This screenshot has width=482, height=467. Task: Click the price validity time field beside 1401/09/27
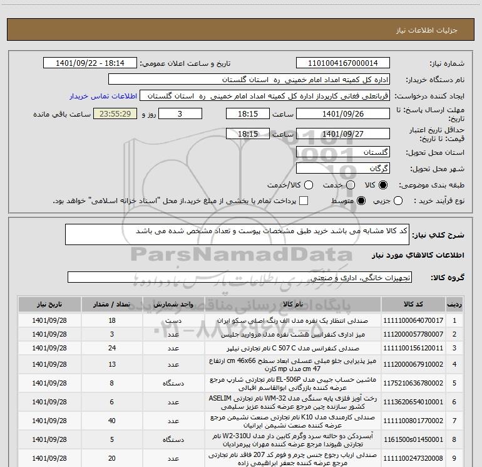coord(248,134)
